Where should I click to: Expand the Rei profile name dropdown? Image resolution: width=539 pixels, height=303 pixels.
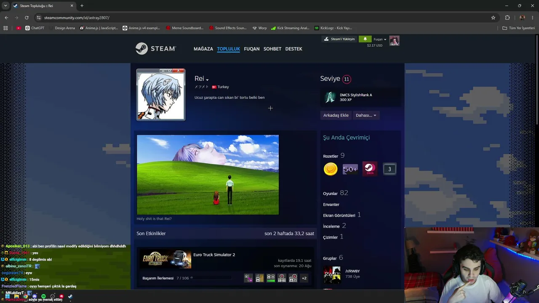tap(207, 80)
